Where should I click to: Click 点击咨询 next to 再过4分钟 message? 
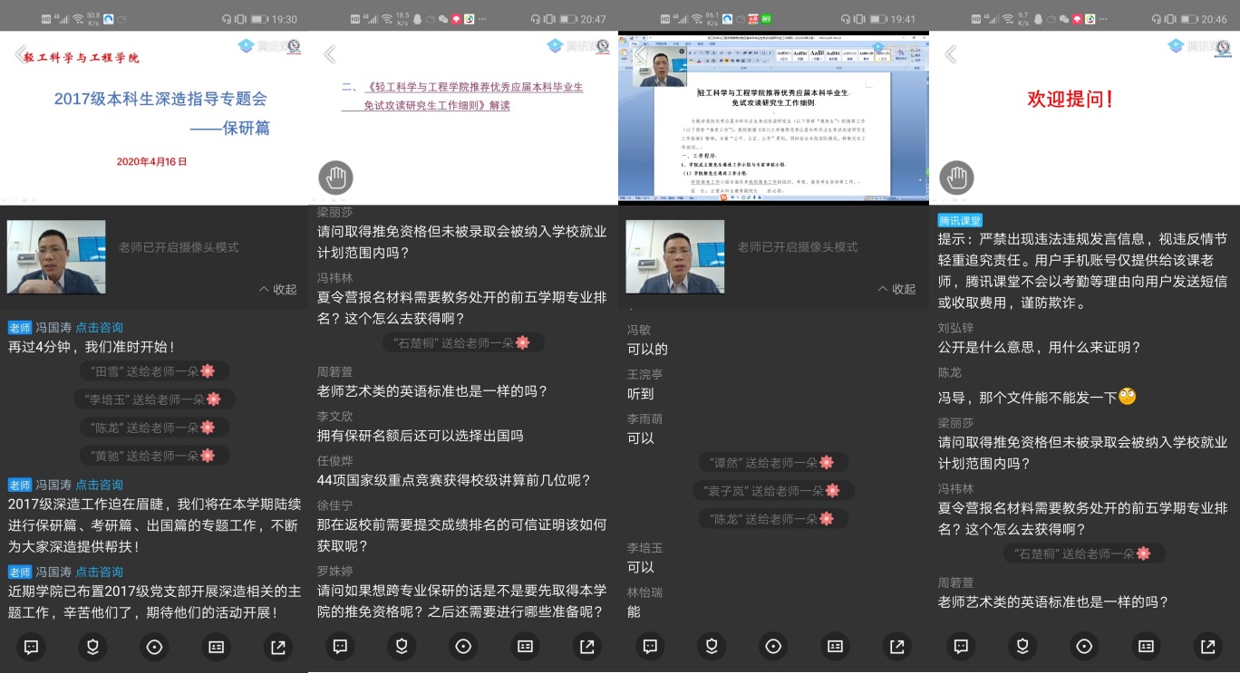click(x=99, y=328)
